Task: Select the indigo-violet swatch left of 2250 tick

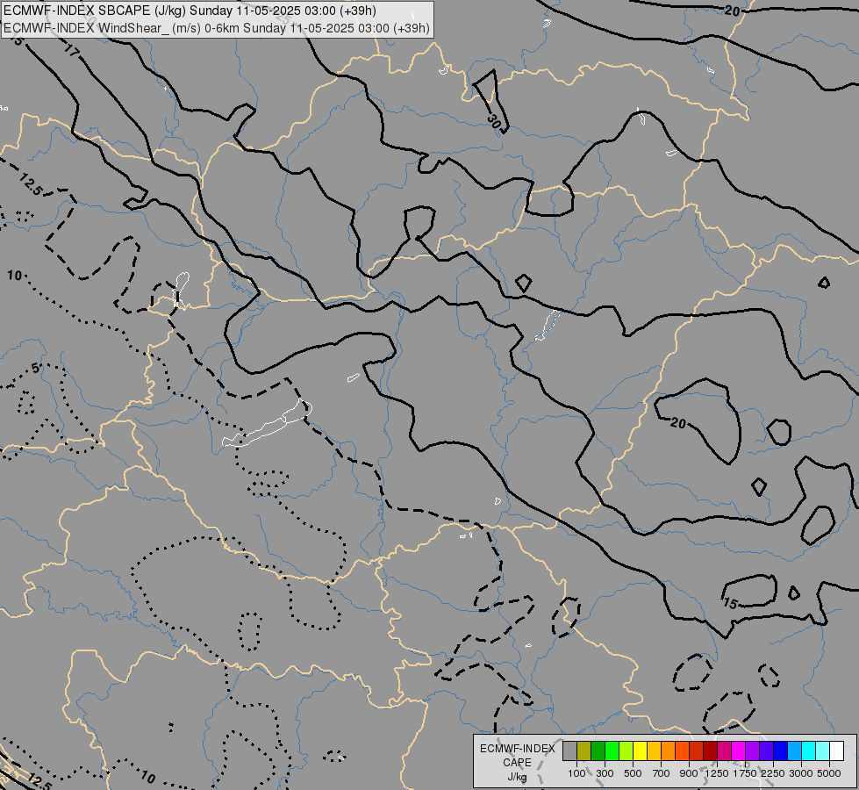Action: (x=766, y=751)
